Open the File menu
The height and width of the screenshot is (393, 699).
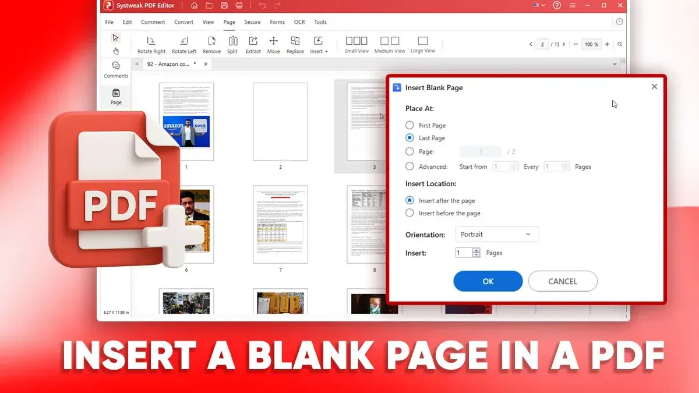click(x=109, y=22)
